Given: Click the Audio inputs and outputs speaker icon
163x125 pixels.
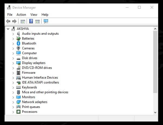Looking at the screenshot, I should (x=18, y=34).
